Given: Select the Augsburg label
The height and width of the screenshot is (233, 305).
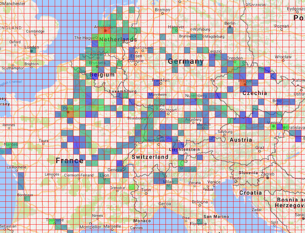Looking at the screenshot, I should (193, 119).
